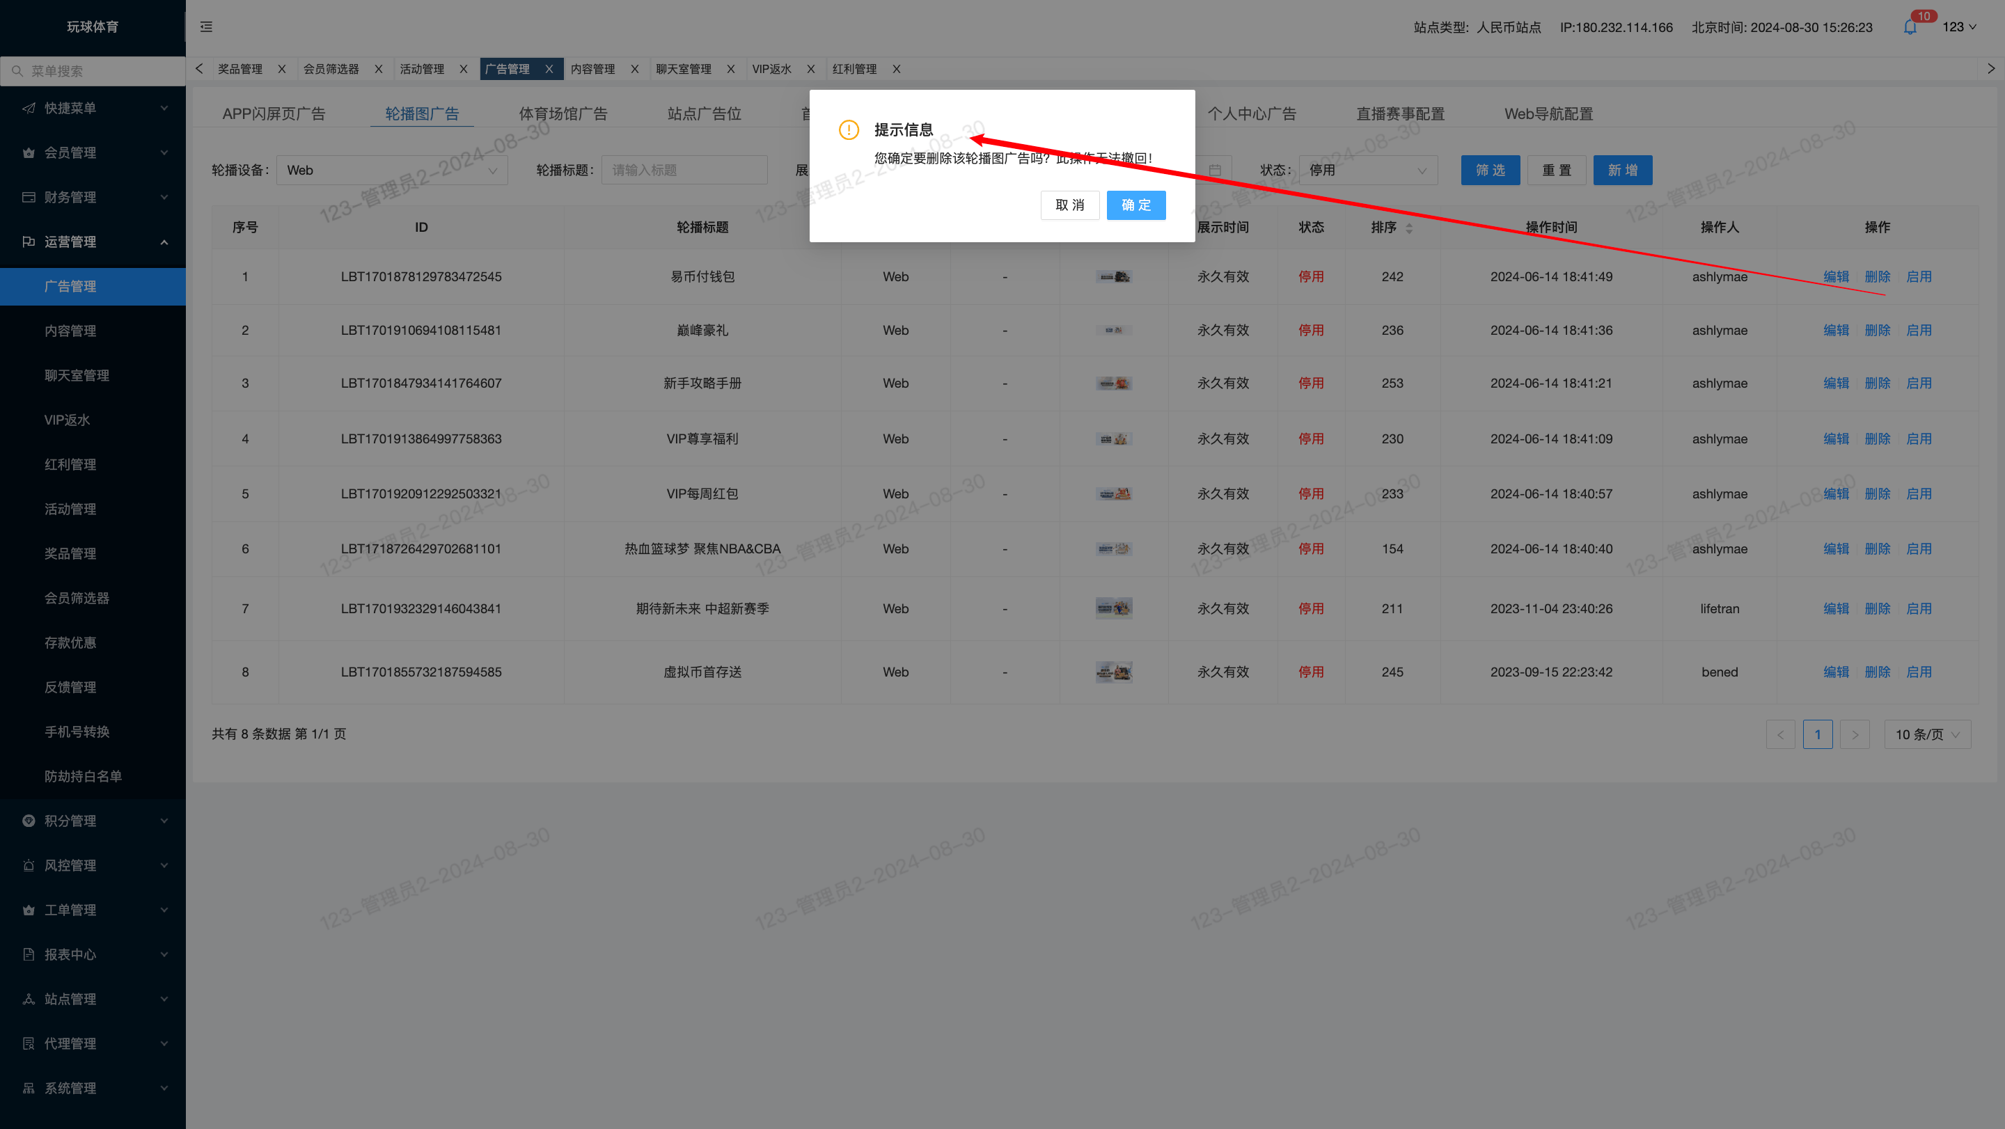2005x1129 pixels.
Task: Click the notification bell icon
Action: click(1910, 28)
